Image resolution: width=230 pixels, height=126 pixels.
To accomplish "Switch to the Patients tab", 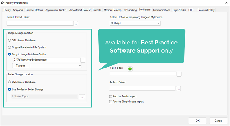I will coord(97,10).
